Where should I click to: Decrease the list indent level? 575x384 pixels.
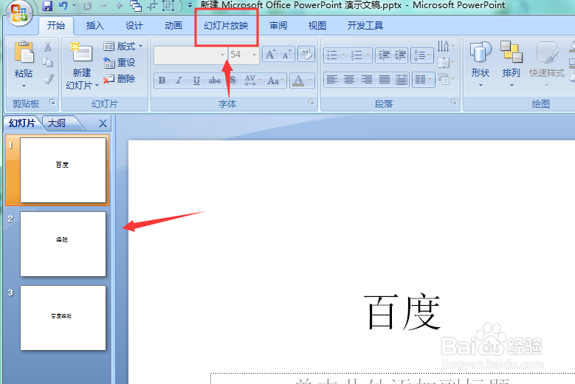point(384,55)
